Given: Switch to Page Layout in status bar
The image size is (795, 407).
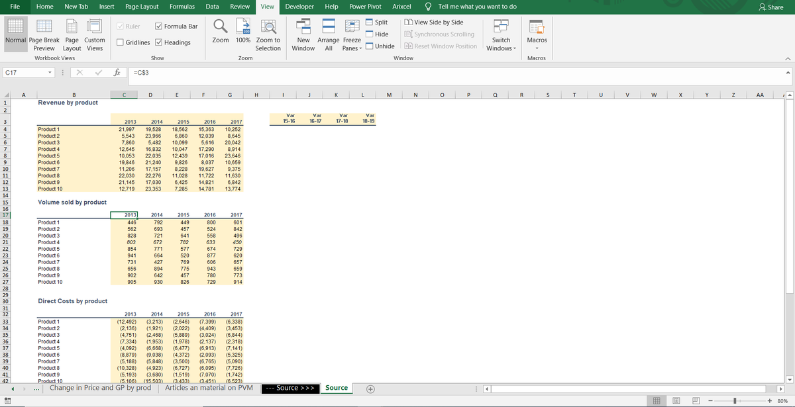Looking at the screenshot, I should click(x=677, y=400).
